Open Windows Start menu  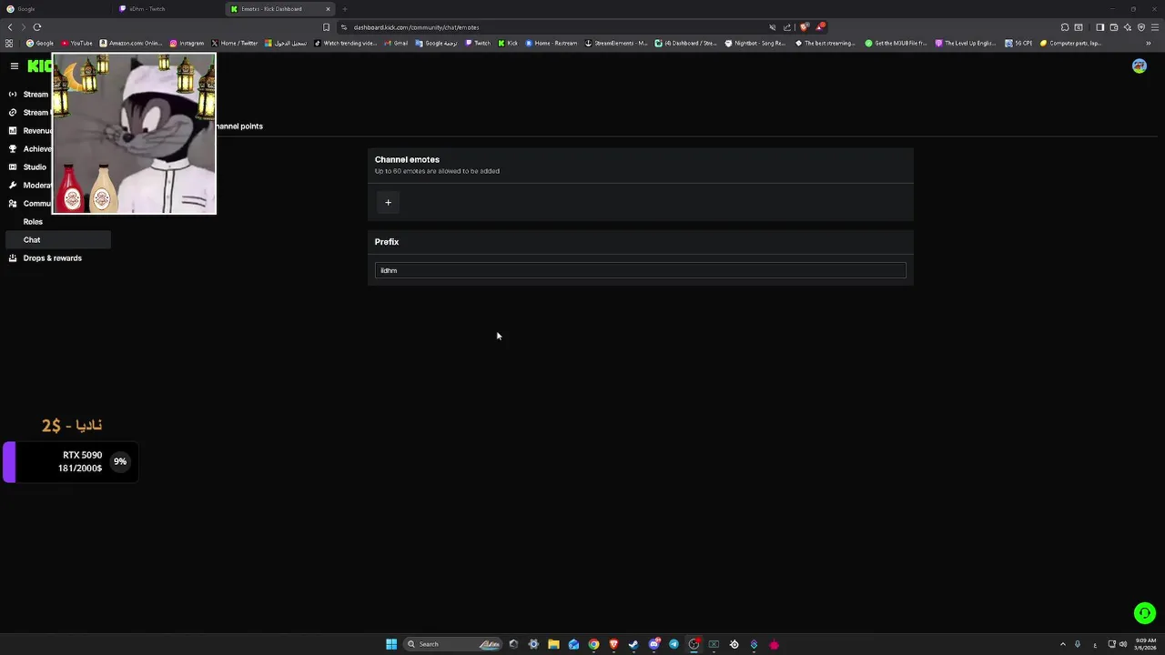pyautogui.click(x=391, y=644)
